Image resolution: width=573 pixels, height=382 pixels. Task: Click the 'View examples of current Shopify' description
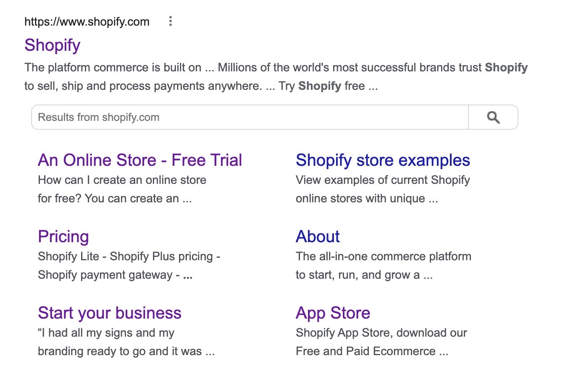pos(383,181)
